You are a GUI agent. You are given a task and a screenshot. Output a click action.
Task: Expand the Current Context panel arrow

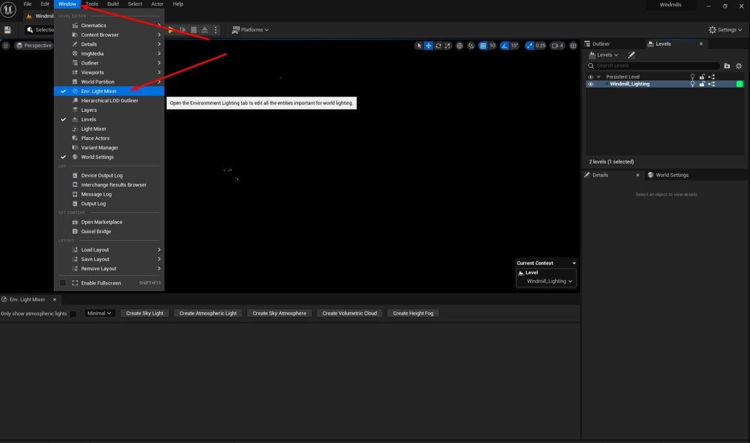573,263
